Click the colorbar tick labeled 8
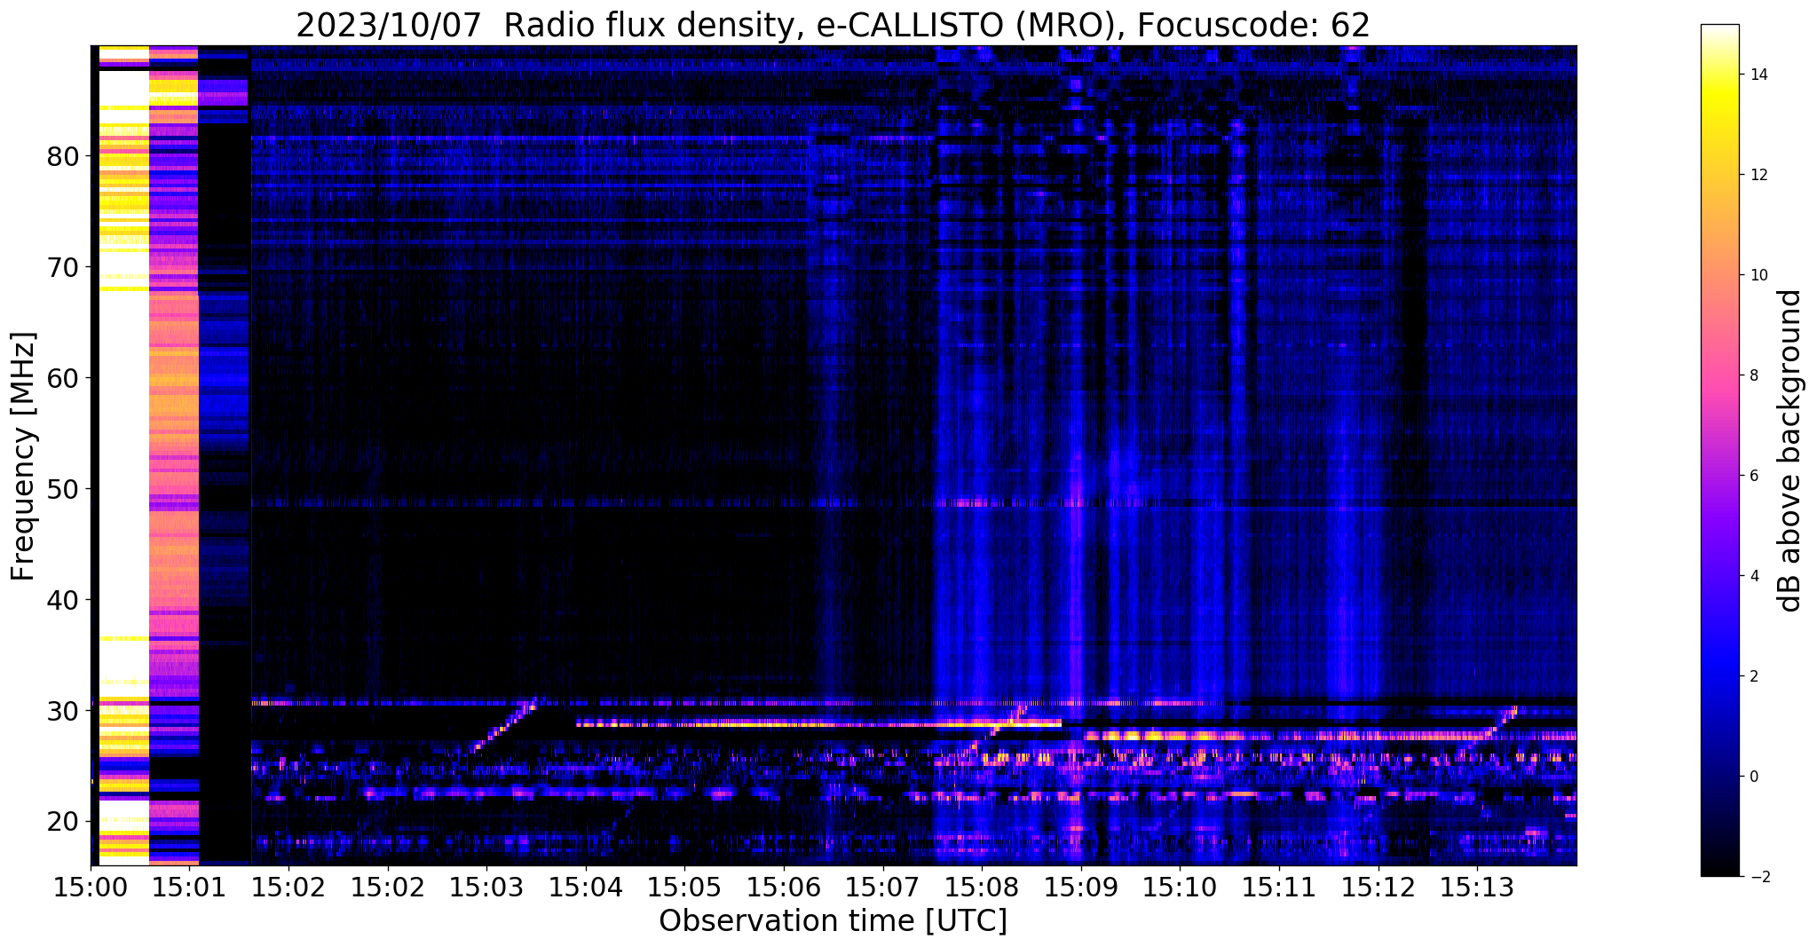 tap(1754, 375)
